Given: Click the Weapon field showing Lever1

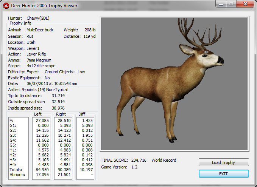Looking at the screenshot, I should [33, 48].
